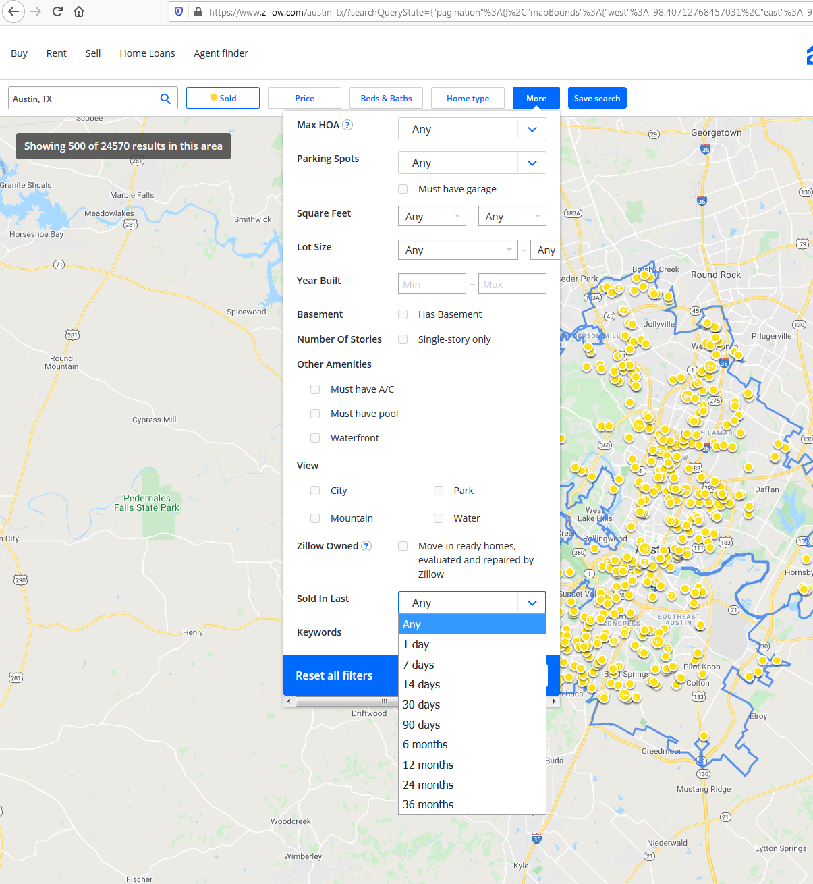Viewport: 813px width, 884px height.
Task: Open the Price filter dropdown
Action: coord(304,98)
